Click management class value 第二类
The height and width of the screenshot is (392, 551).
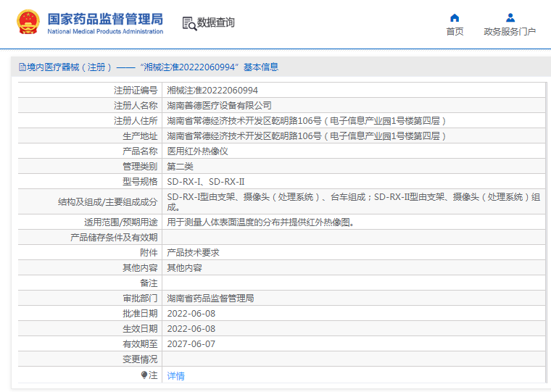pyautogui.click(x=180, y=166)
